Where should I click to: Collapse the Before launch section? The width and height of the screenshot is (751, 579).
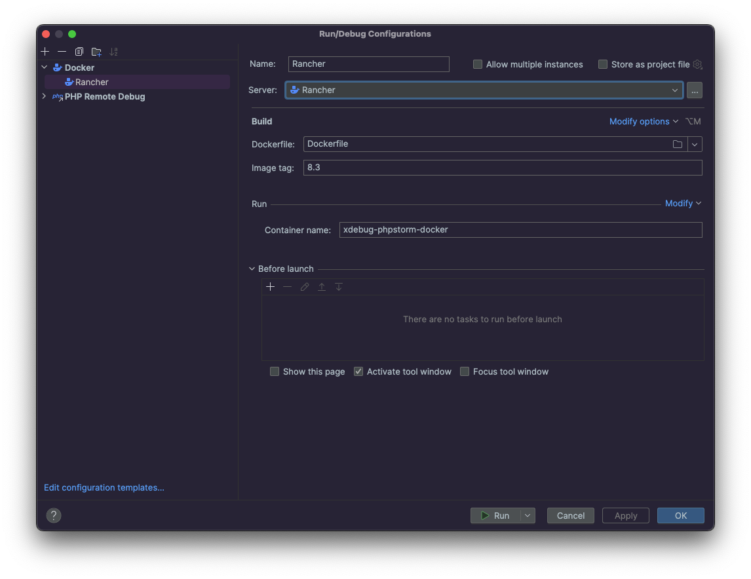click(x=252, y=269)
